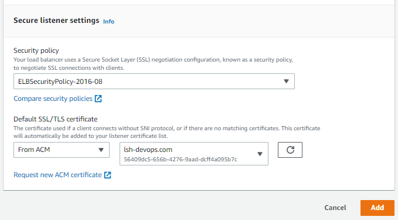Click the From ACM dropdown arrow
398x220 pixels.
point(101,150)
